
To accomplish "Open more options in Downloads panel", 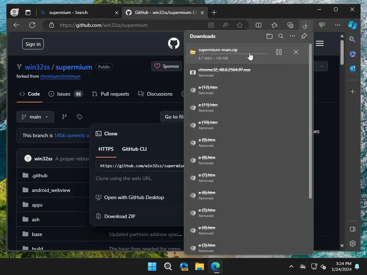I will 292,36.
